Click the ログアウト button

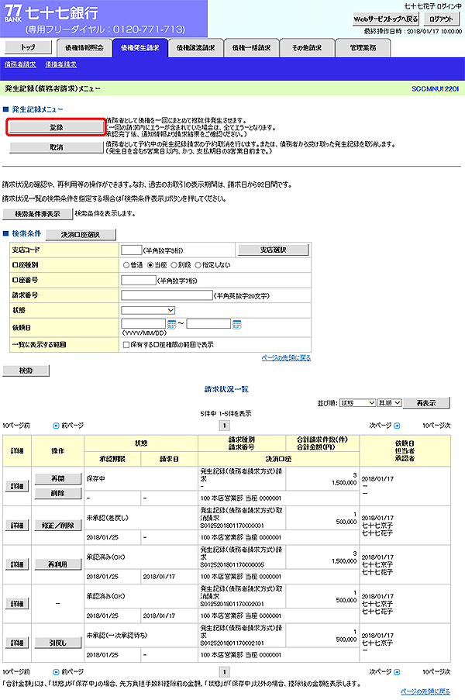(x=441, y=19)
